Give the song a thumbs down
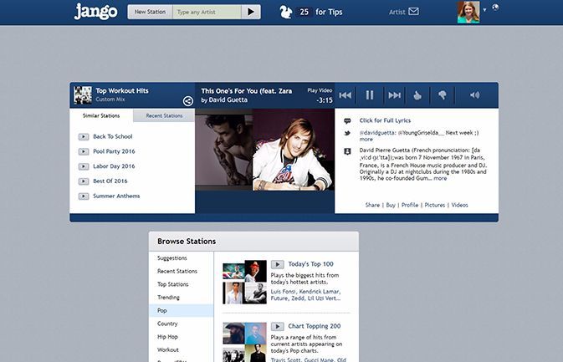Viewport: 563px width, 362px height. 443,95
